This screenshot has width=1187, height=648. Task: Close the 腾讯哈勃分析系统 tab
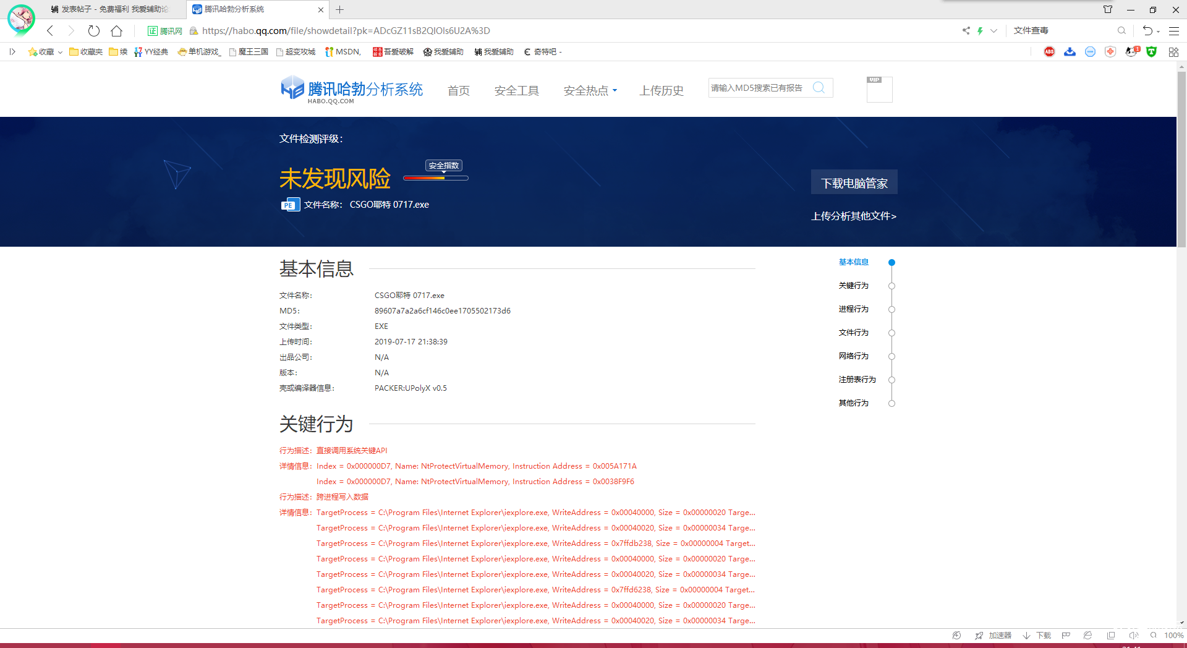tap(320, 9)
